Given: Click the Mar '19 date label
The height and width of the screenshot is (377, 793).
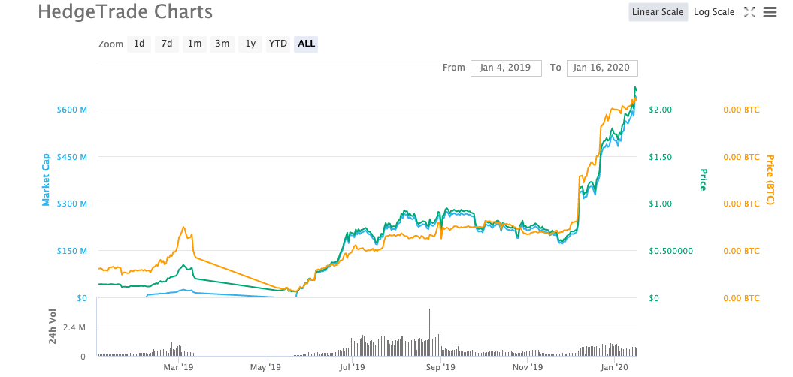Looking at the screenshot, I should (x=180, y=366).
